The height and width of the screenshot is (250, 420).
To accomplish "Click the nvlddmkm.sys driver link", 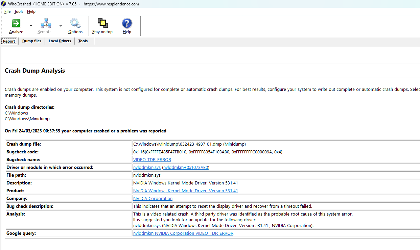I will [x=147, y=168].
